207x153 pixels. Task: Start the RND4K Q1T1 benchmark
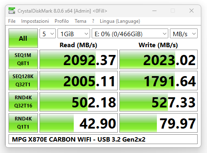[x=23, y=123]
